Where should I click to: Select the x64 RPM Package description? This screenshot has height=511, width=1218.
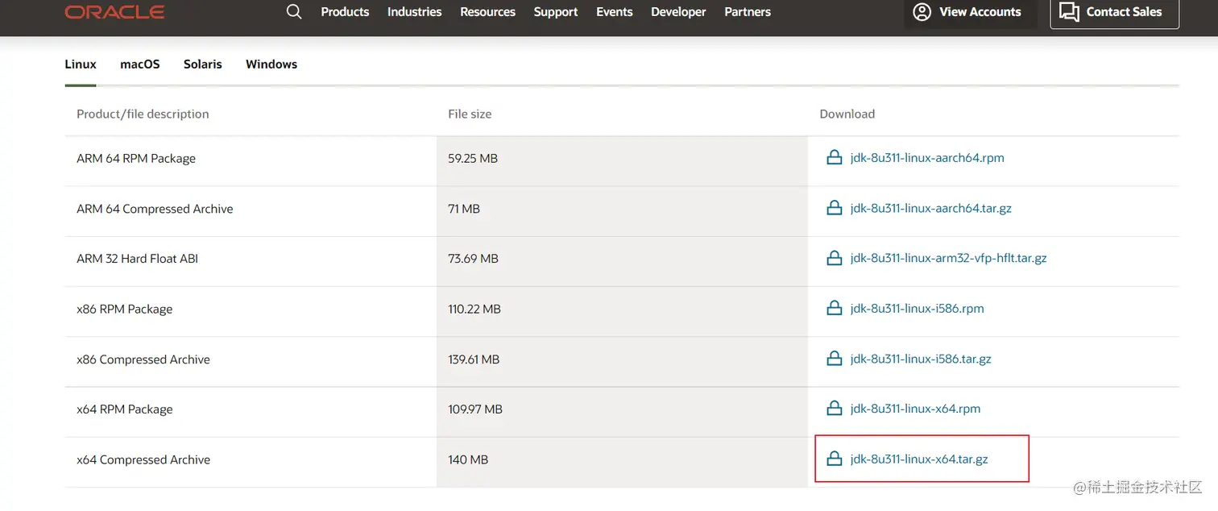[x=125, y=409]
